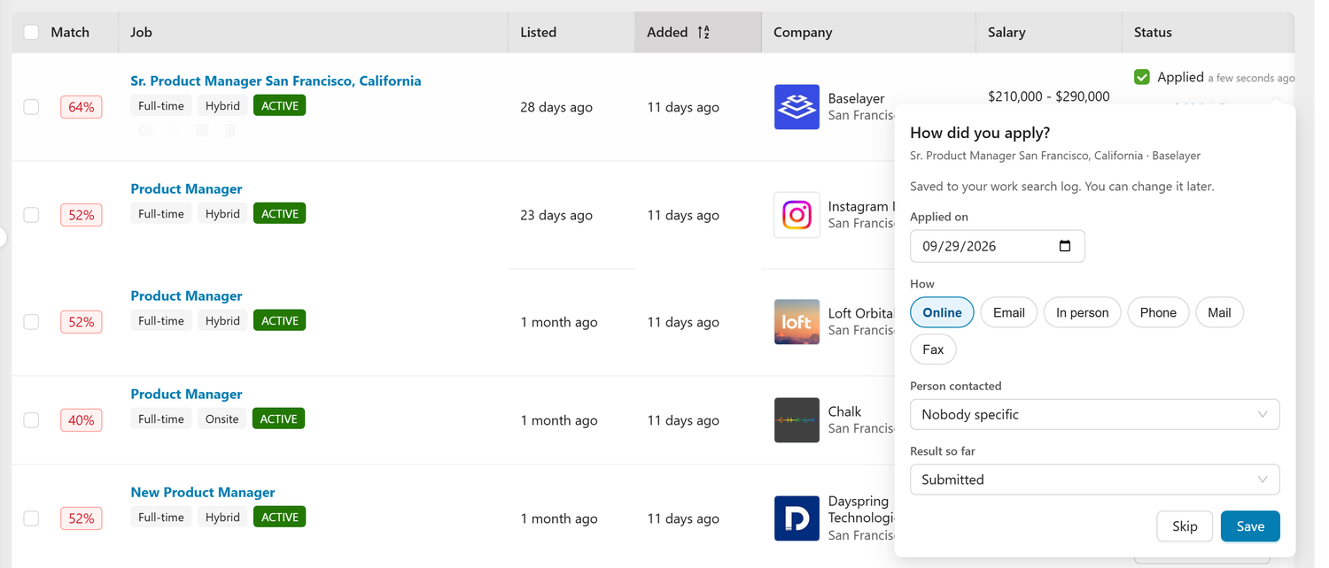1329x568 pixels.
Task: Click the Hybrid tag in Dayspring row
Action: point(222,518)
